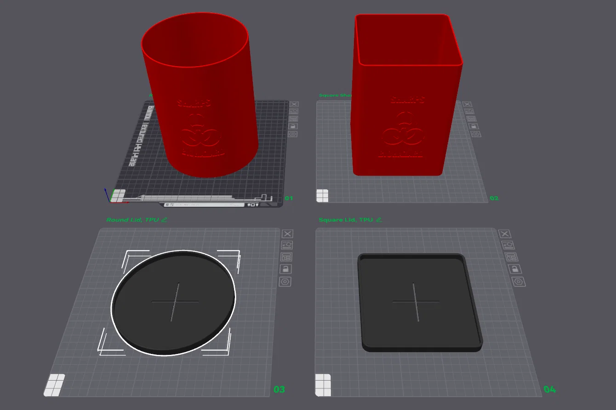Select the black round lid model
This screenshot has width=616, height=410.
pos(174,302)
